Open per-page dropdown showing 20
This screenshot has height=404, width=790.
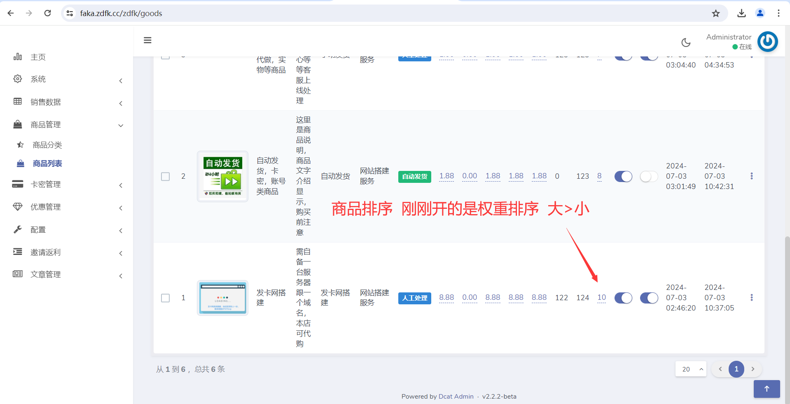[691, 369]
